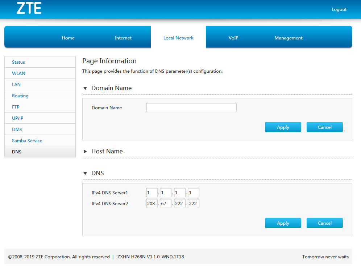The height and width of the screenshot is (271, 361).
Task: Open UPnP sidebar entry
Action: tap(40, 118)
